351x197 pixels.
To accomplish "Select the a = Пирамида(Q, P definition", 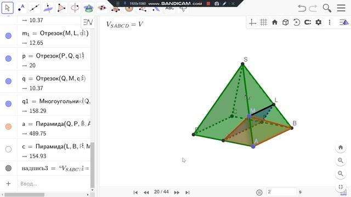I will (x=56, y=124).
